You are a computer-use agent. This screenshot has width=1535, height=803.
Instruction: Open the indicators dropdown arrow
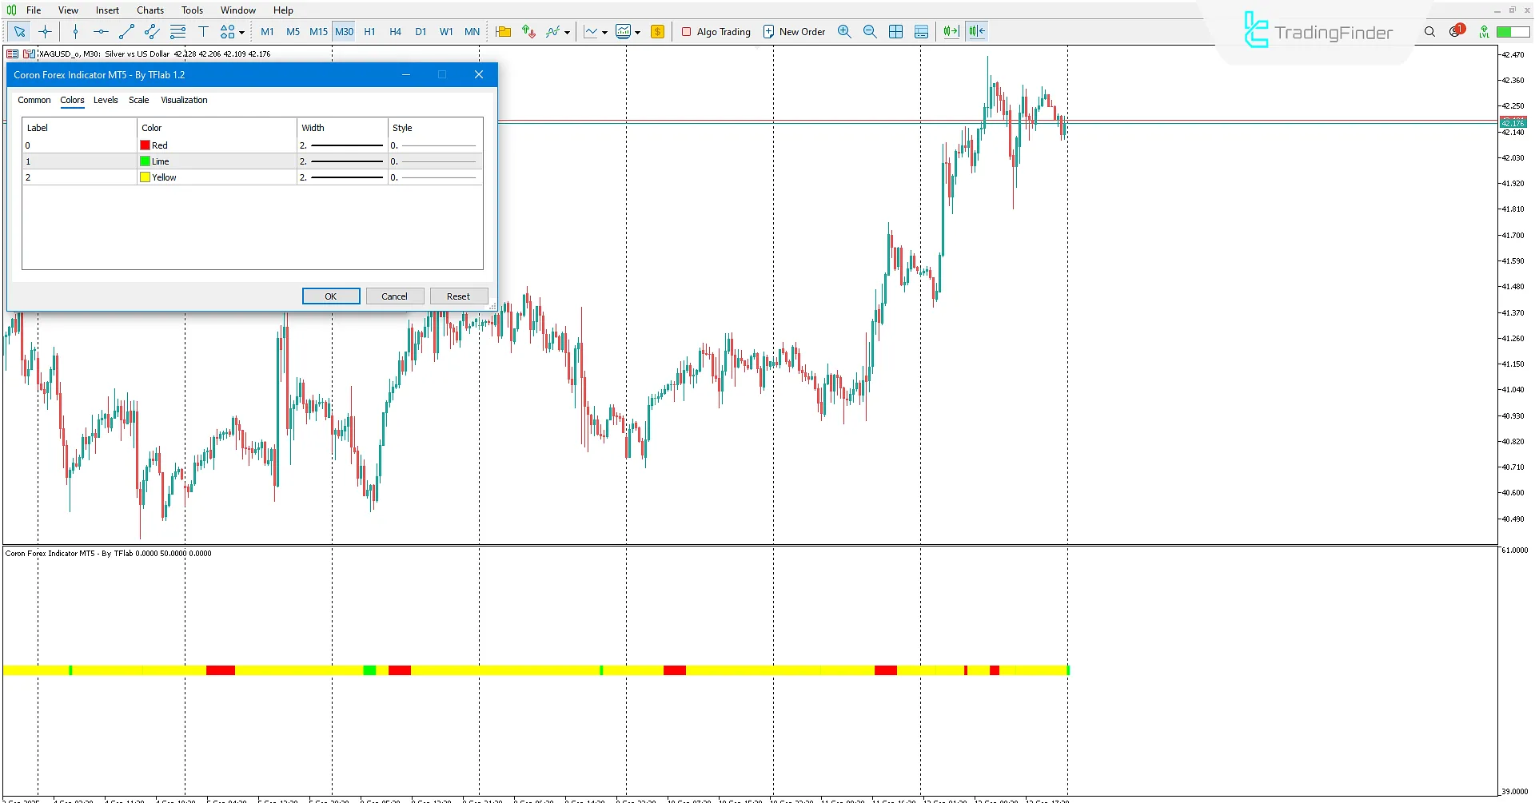(568, 33)
